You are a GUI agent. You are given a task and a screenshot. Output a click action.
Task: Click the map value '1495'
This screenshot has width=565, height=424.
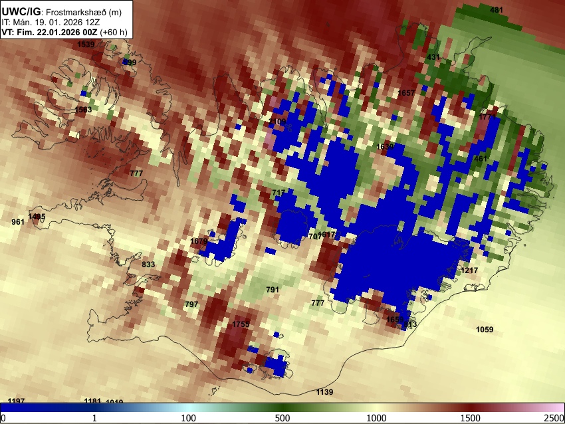tap(37, 217)
